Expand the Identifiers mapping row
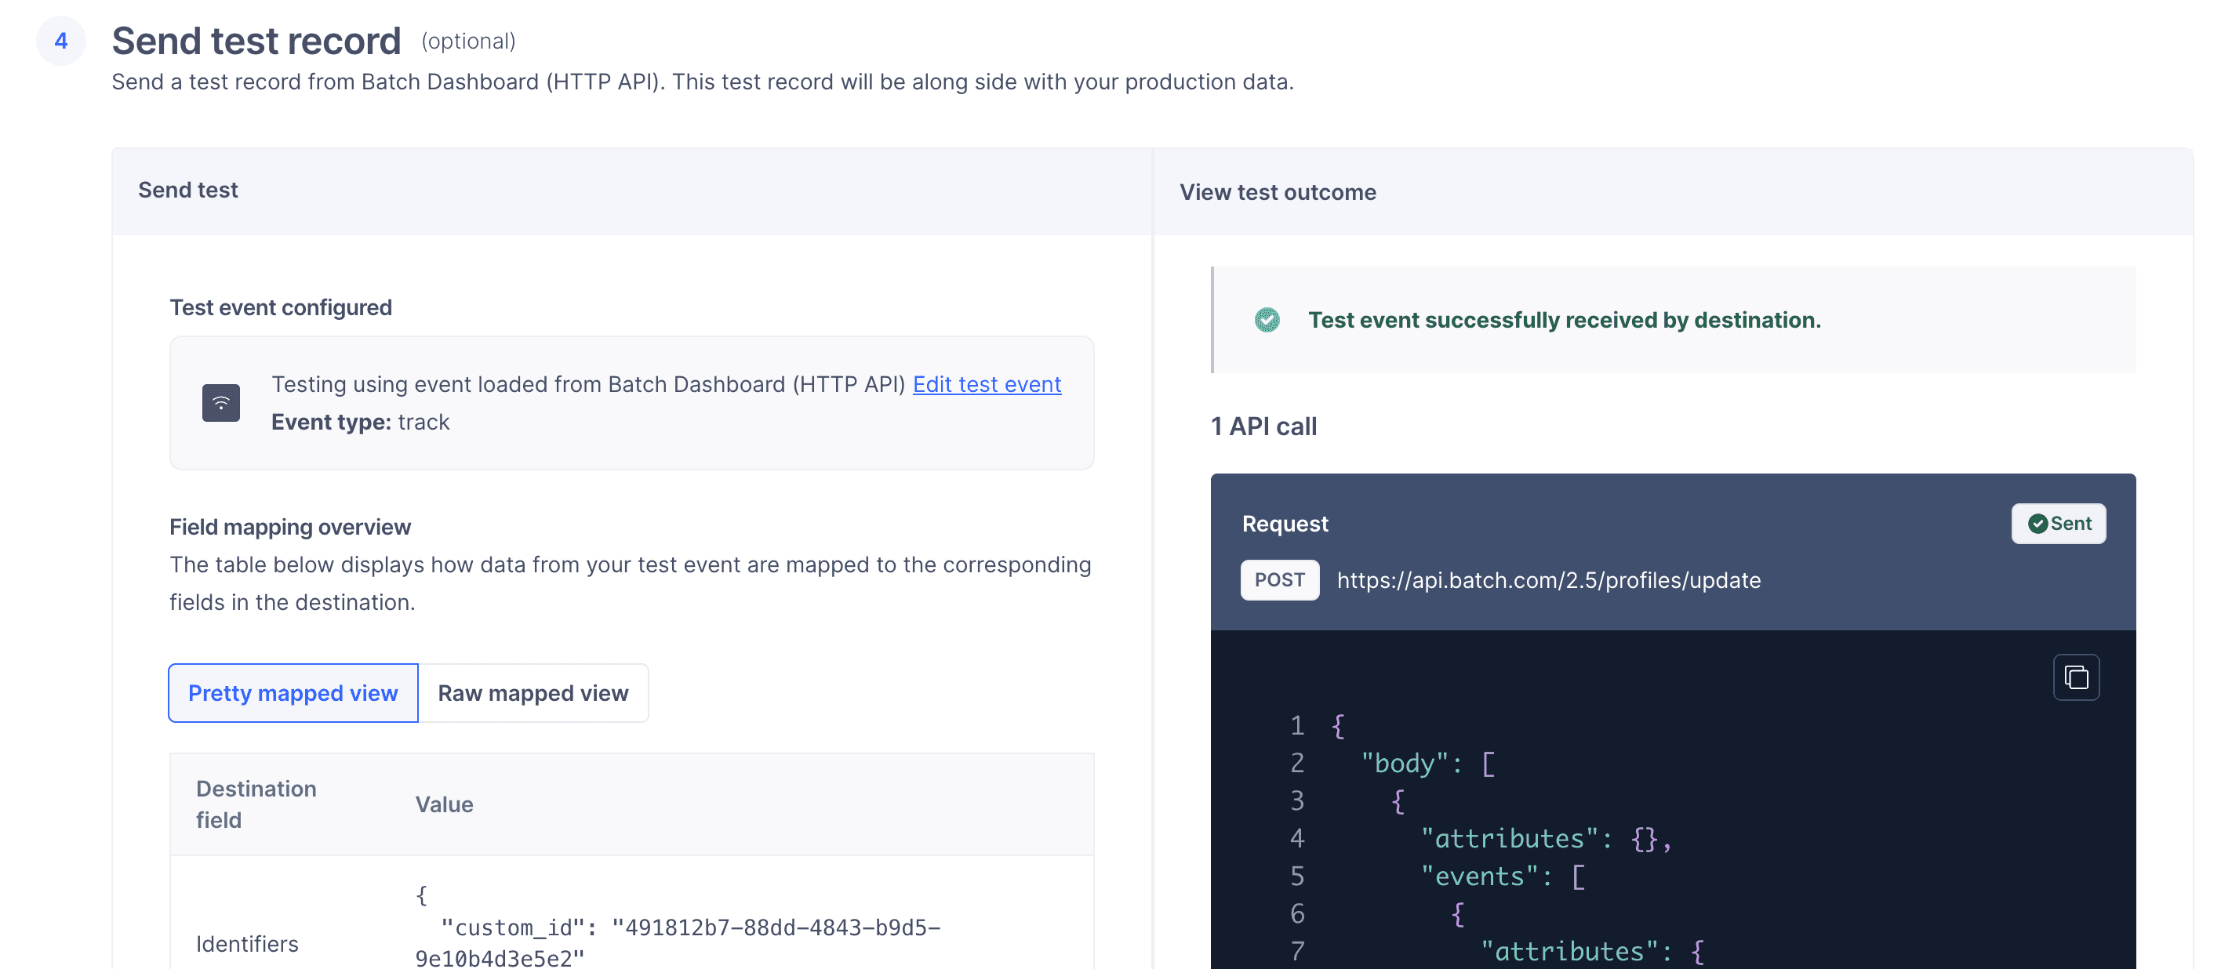Viewport: 2232px width, 969px height. (247, 943)
